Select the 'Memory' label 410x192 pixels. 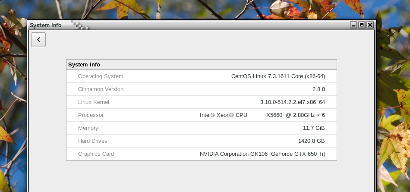click(x=88, y=128)
